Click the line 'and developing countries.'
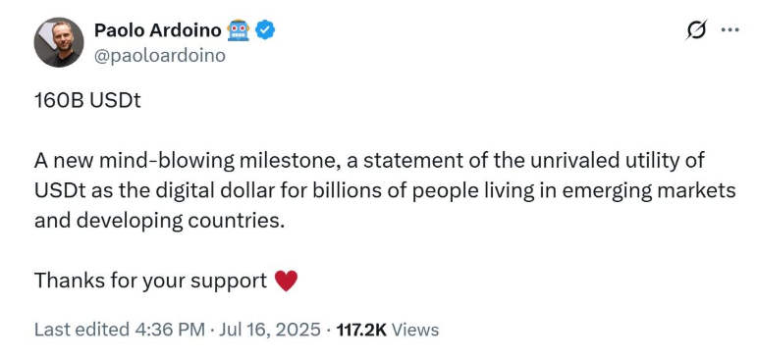The image size is (757, 359). [x=157, y=221]
